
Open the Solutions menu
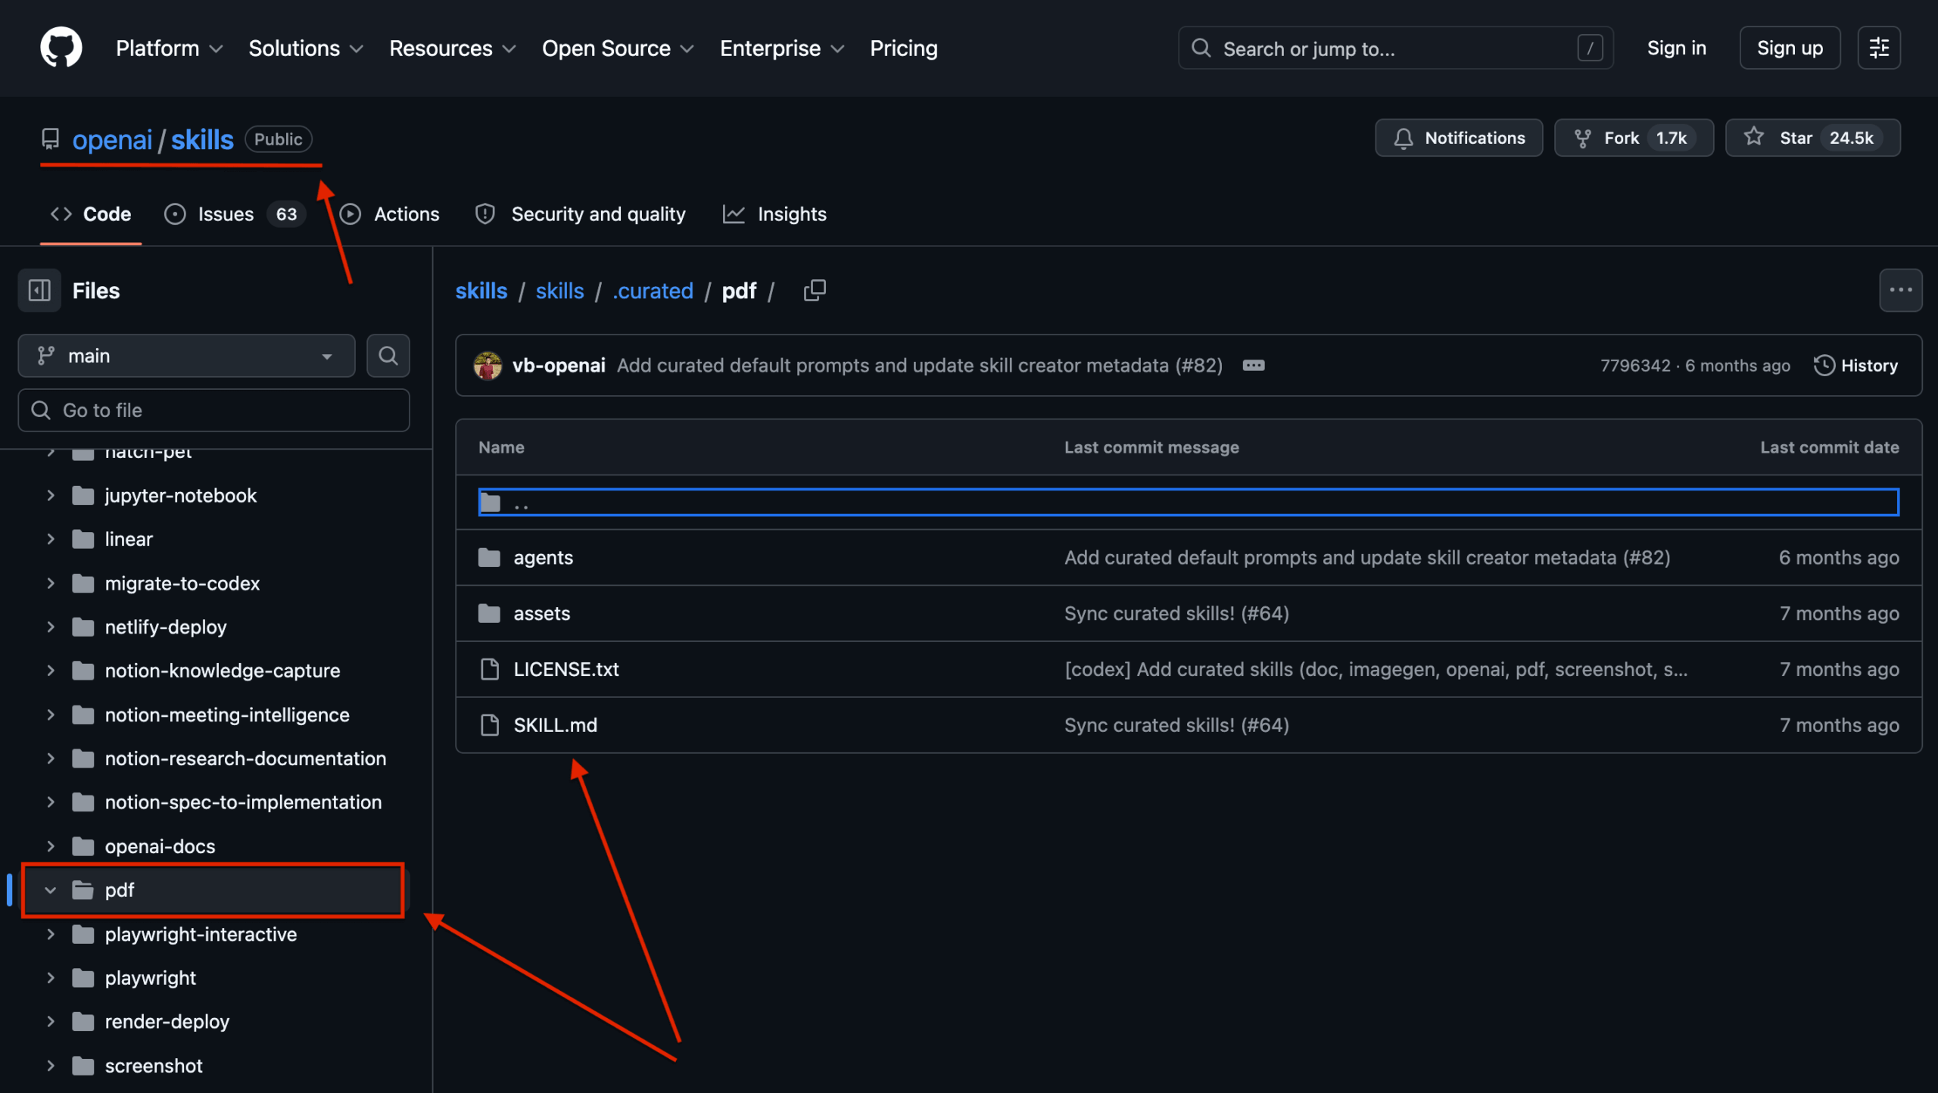tap(306, 48)
